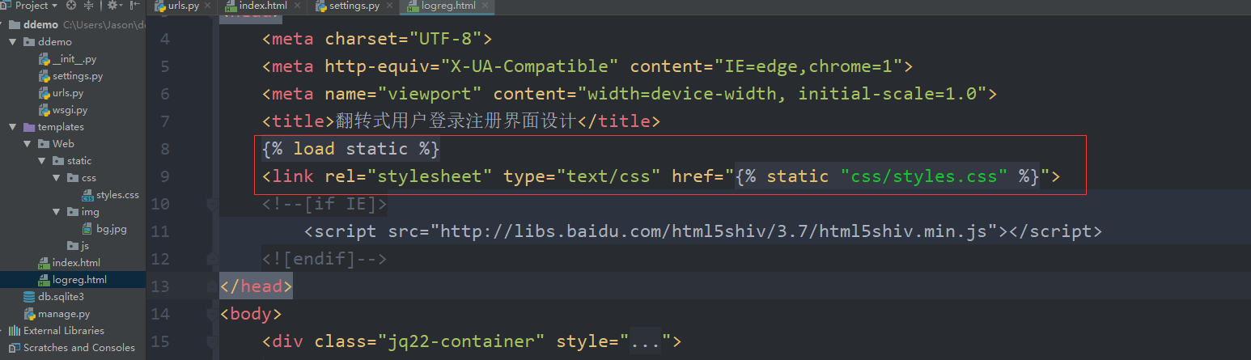Select the logreg.html tab
Viewport: 1251px width, 360px height.
click(x=448, y=6)
